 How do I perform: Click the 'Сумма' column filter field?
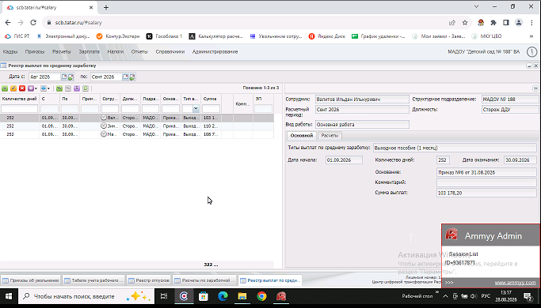pyautogui.click(x=211, y=109)
